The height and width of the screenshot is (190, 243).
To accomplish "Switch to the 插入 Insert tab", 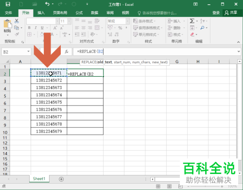I will tap(41, 13).
